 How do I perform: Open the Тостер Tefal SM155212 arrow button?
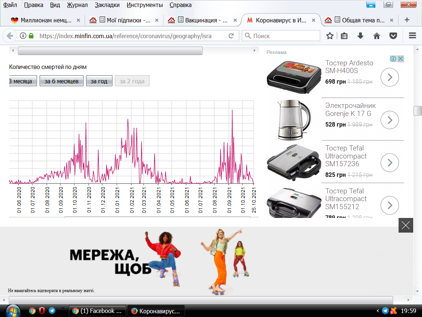(389, 205)
